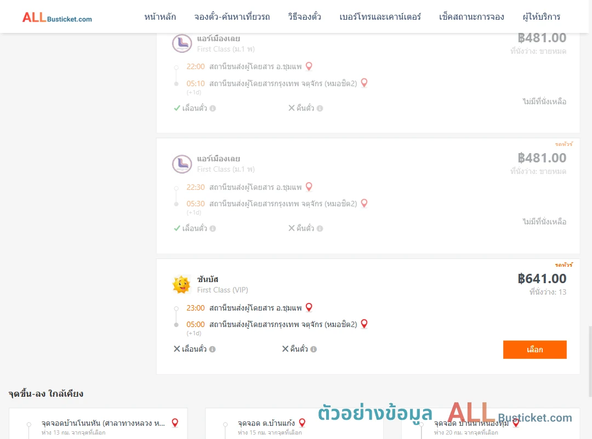This screenshot has width=592, height=439.
Task: Open map pin for 22:30 ชุมแพ departure
Action: (x=309, y=187)
